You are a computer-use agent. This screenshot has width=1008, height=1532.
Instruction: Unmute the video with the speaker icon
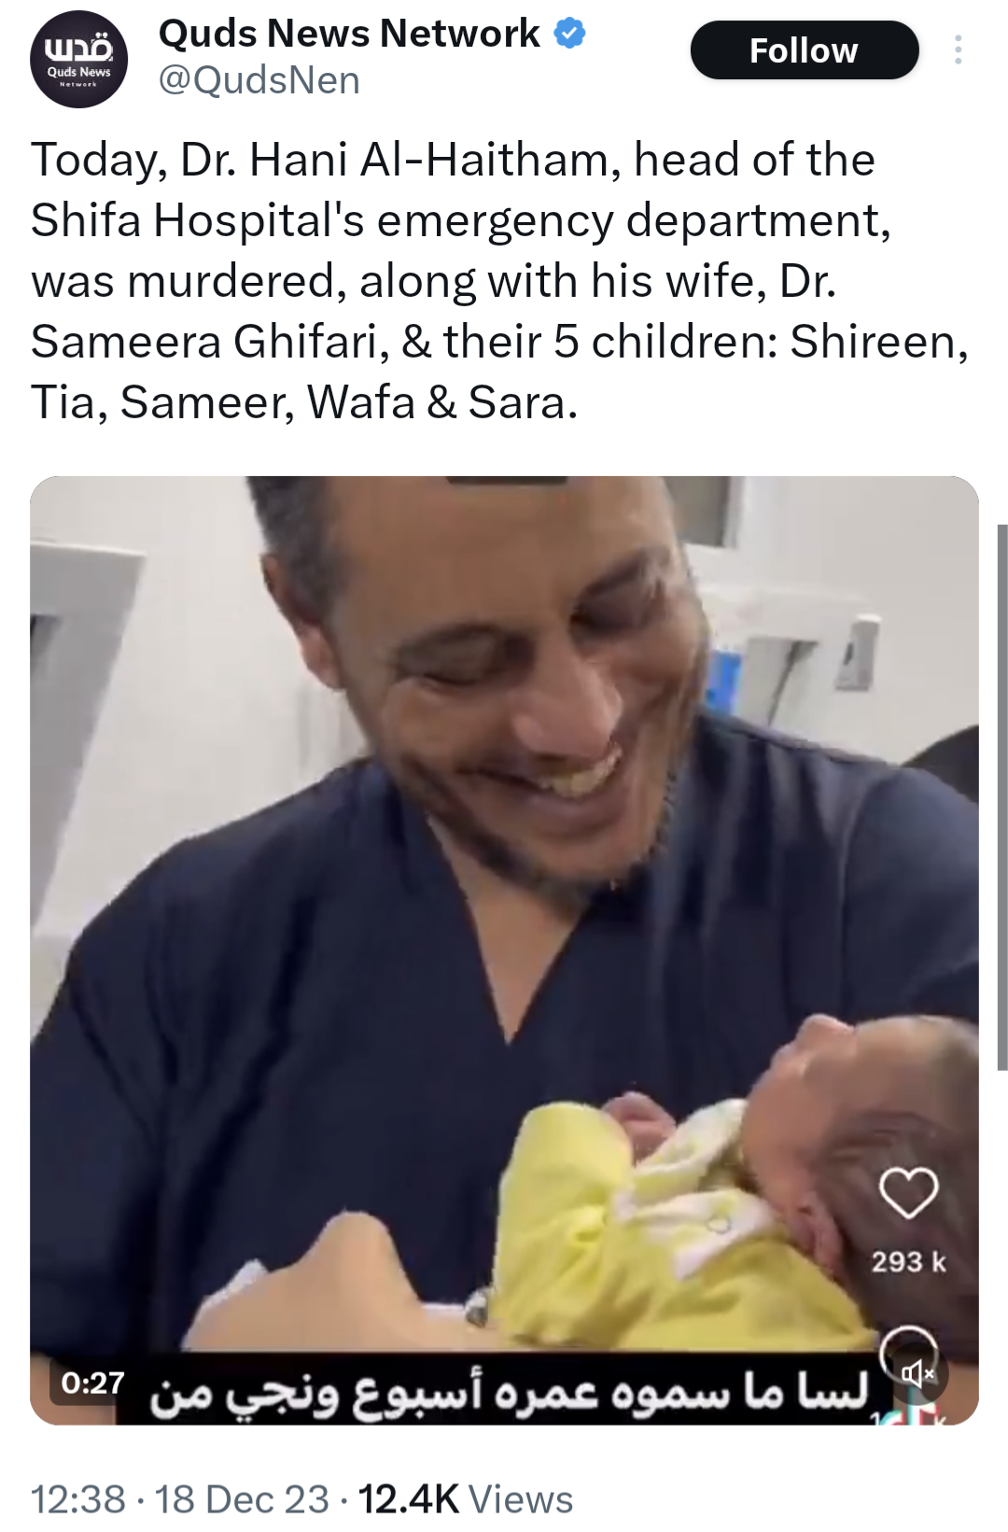[918, 1372]
